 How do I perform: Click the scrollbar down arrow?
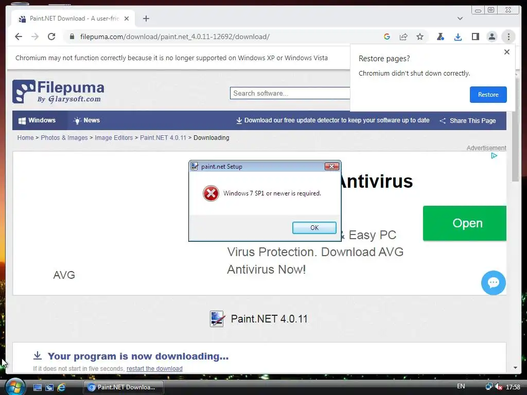click(x=516, y=368)
